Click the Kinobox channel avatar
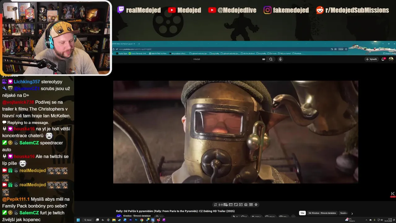The width and height of the screenshot is (396, 223). point(119,216)
